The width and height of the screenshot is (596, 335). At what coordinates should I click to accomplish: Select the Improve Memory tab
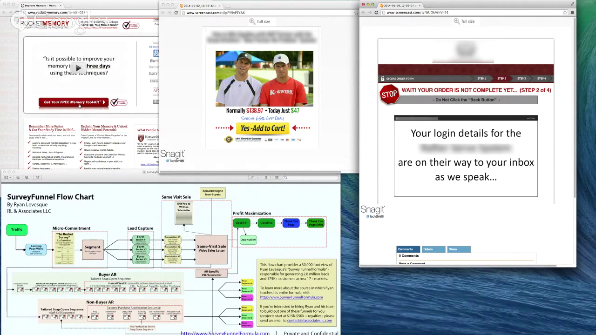pyautogui.click(x=40, y=6)
